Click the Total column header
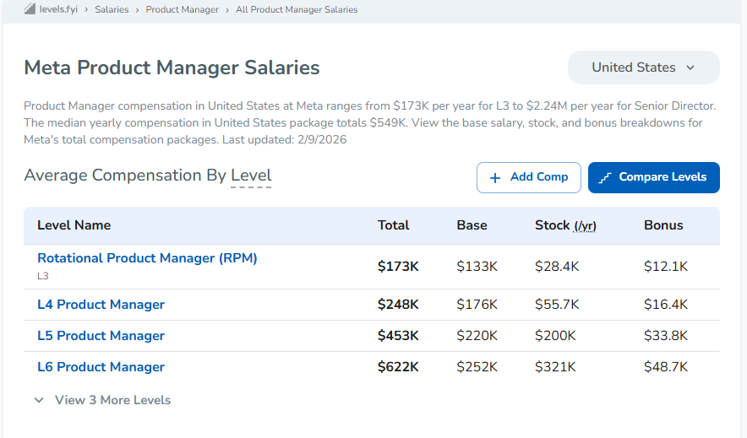This screenshot has height=438, width=747. (x=393, y=225)
